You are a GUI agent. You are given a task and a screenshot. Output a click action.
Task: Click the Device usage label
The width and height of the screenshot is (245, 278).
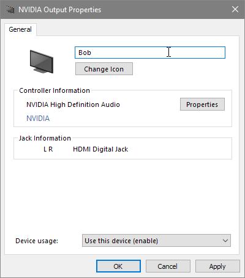[x=37, y=241]
